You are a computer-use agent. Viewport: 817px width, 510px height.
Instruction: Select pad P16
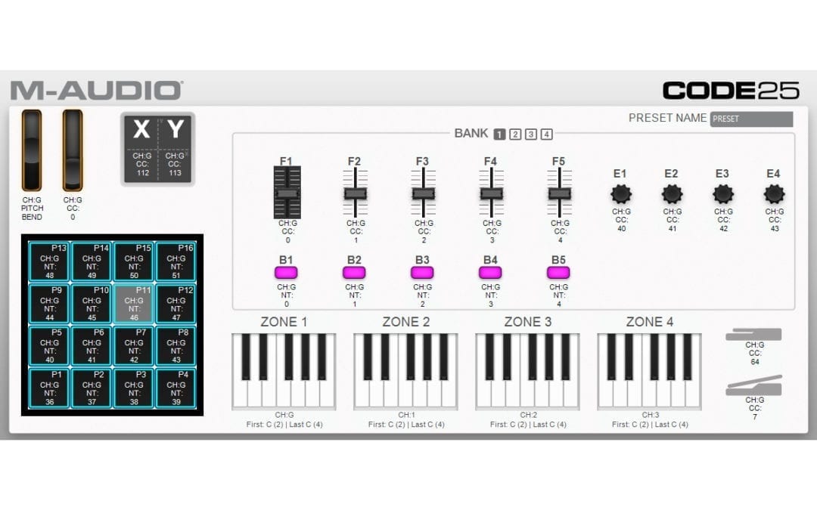pos(176,261)
